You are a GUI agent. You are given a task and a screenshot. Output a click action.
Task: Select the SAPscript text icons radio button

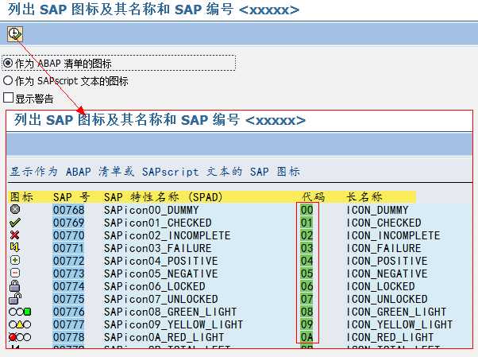8,80
